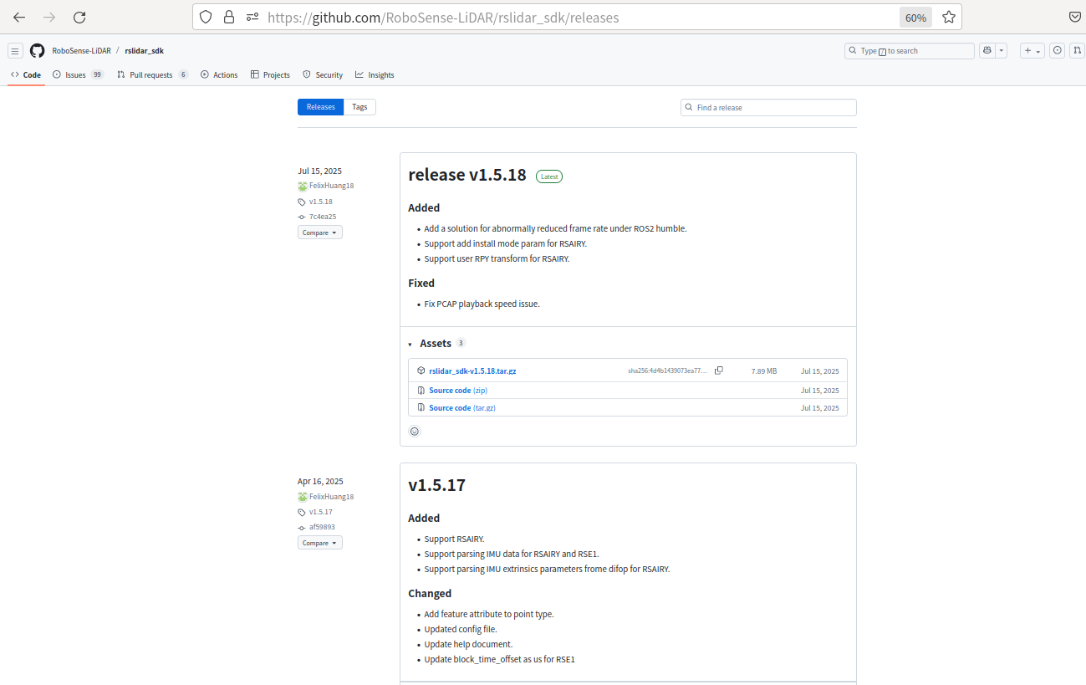Click FelixHuang18 avatar beside v1.5.17
The image size is (1086, 685).
point(303,497)
